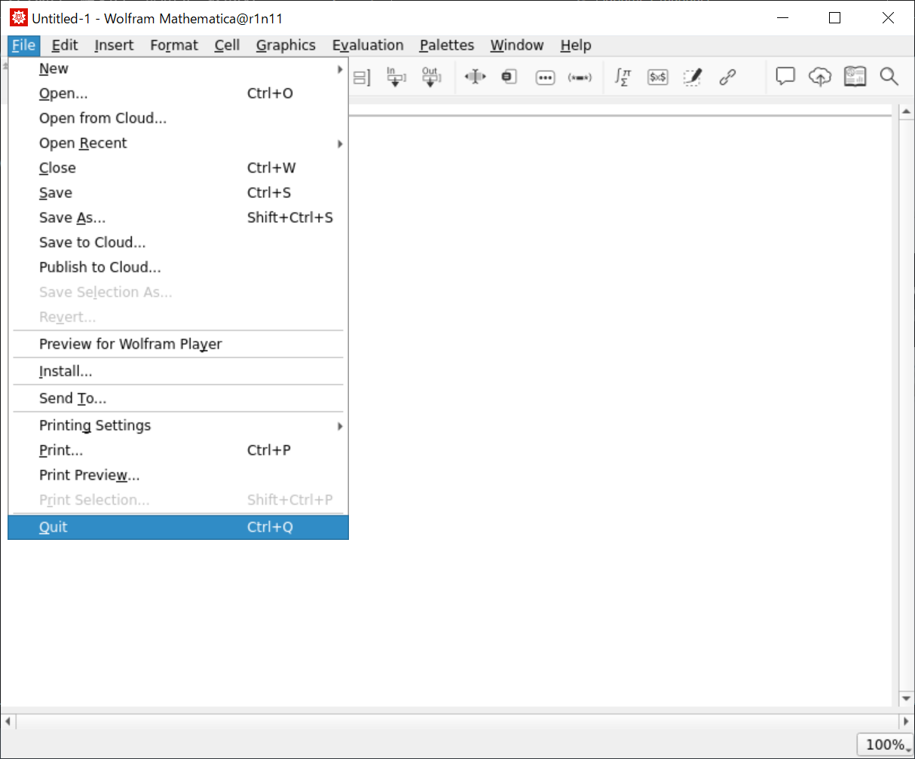Select Quit in the File menu
The image size is (915, 759).
54,527
